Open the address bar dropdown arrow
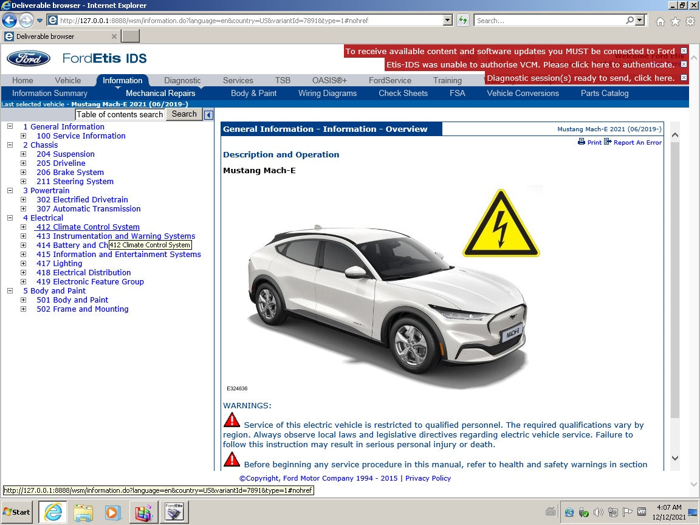 (448, 20)
